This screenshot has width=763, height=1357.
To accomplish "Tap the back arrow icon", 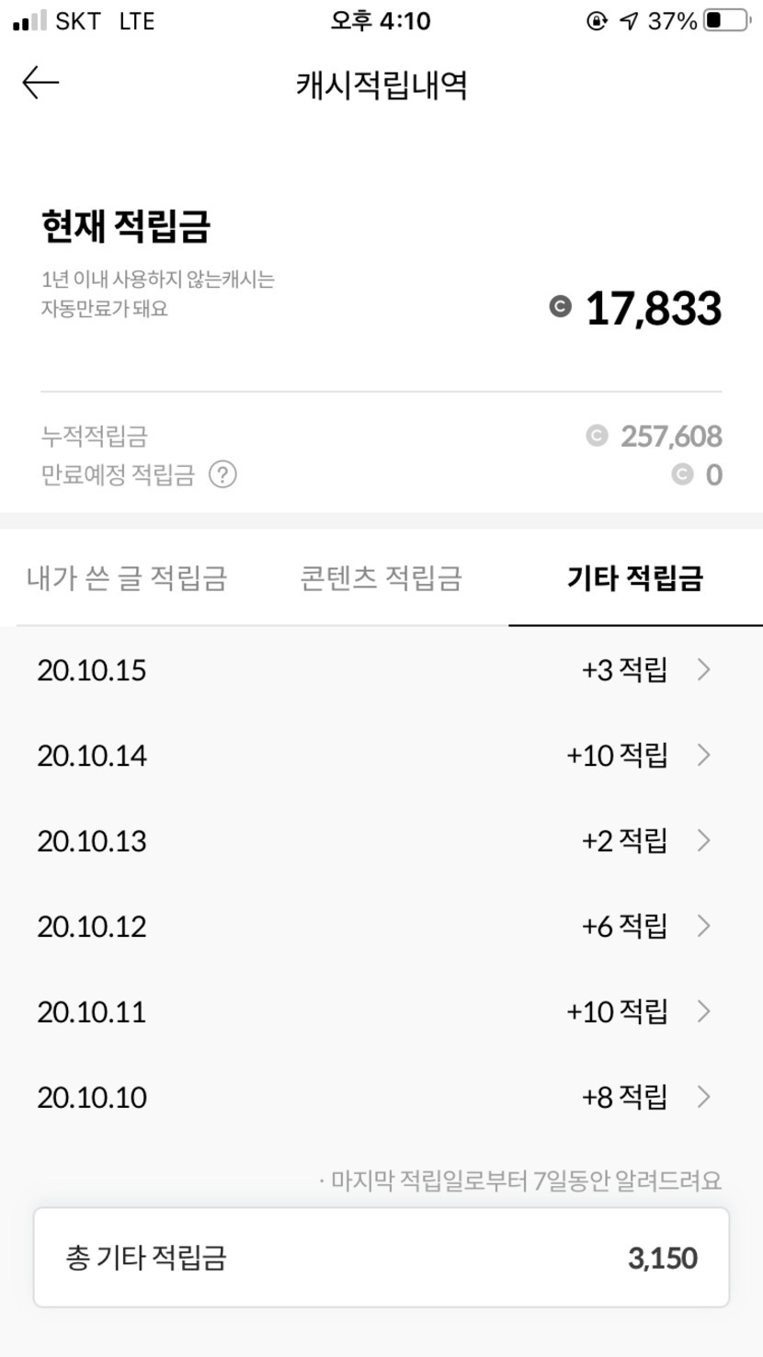I will click(x=40, y=83).
